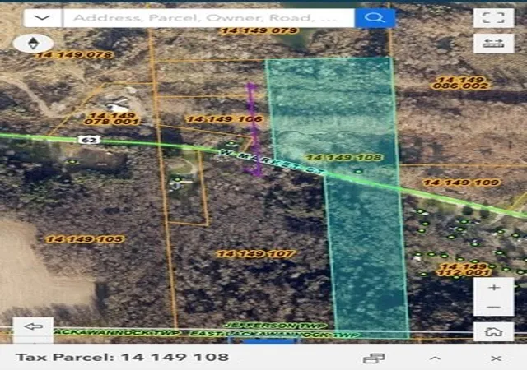Click the blue magnifier search button
This screenshot has height=370, width=527.
375,17
